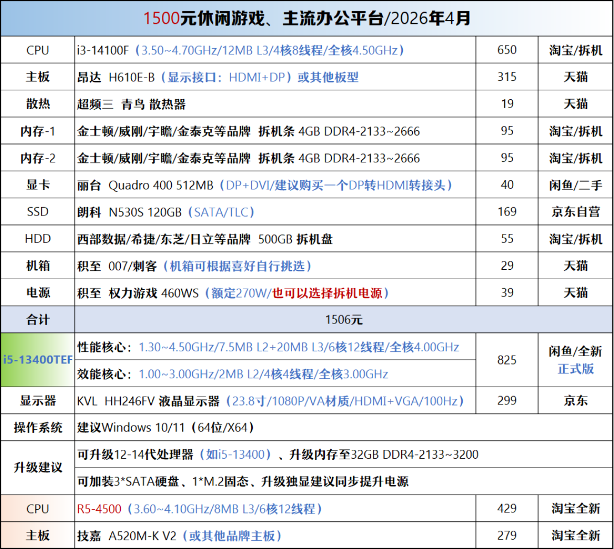Click the "散热" row label
The height and width of the screenshot is (549, 614).
[38, 104]
